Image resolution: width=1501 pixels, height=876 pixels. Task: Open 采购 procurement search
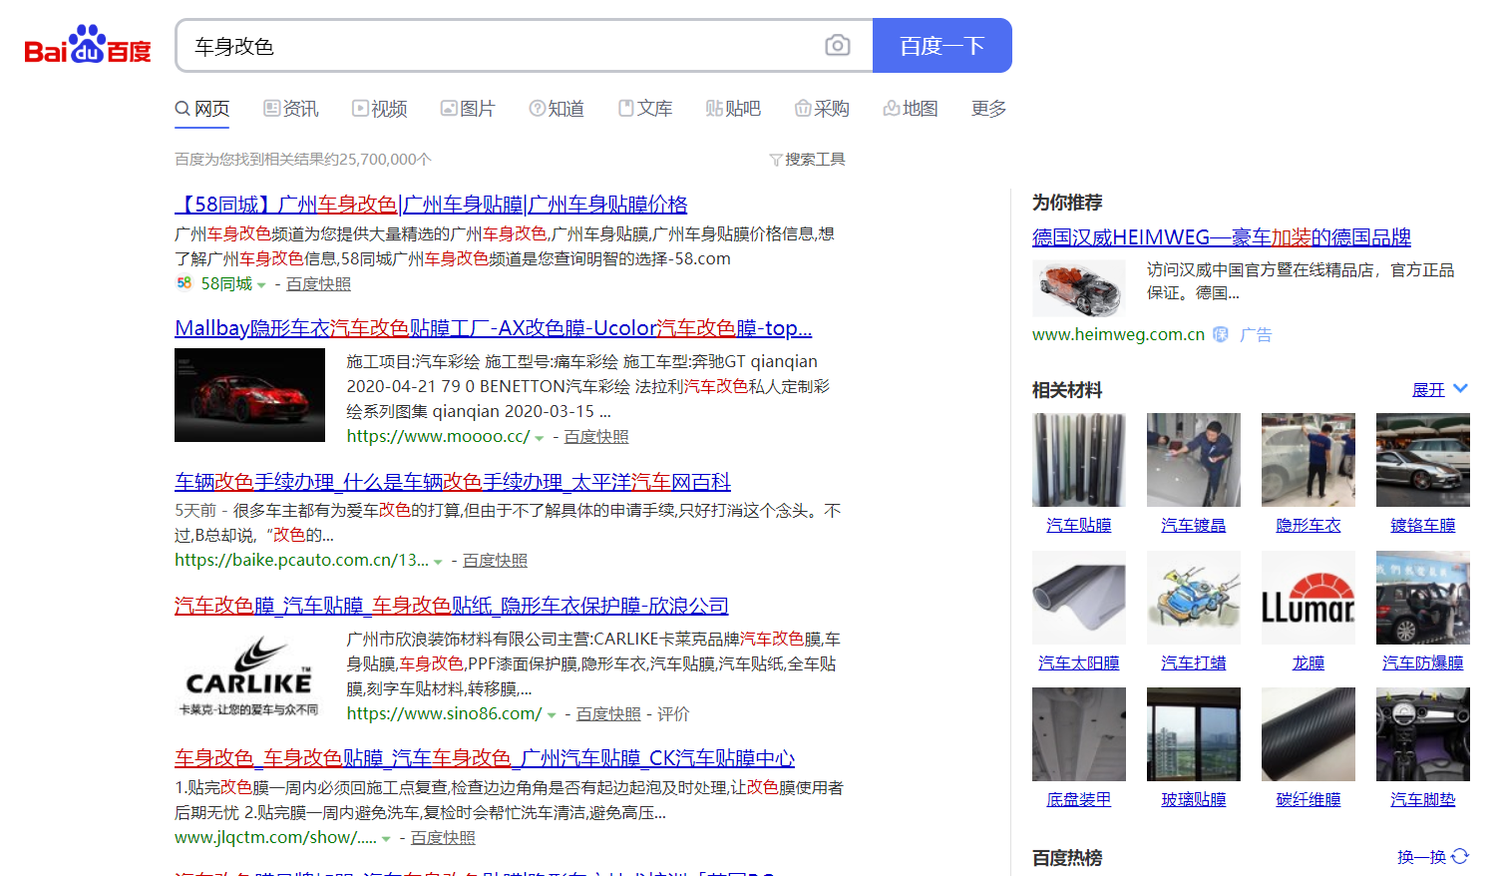[x=822, y=108]
